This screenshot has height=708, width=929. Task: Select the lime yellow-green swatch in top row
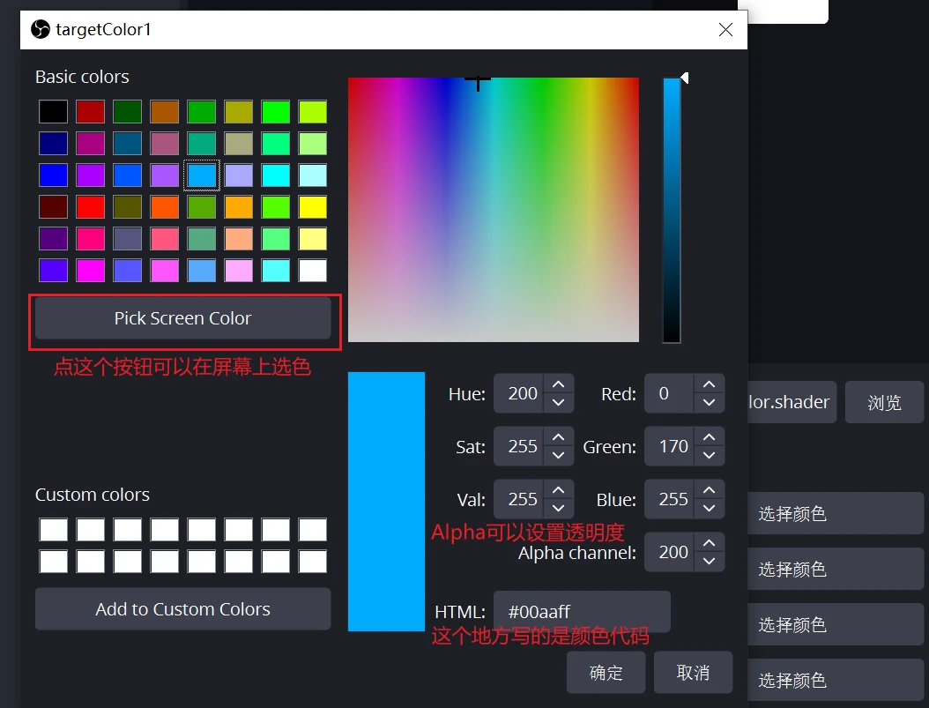pyautogui.click(x=313, y=111)
